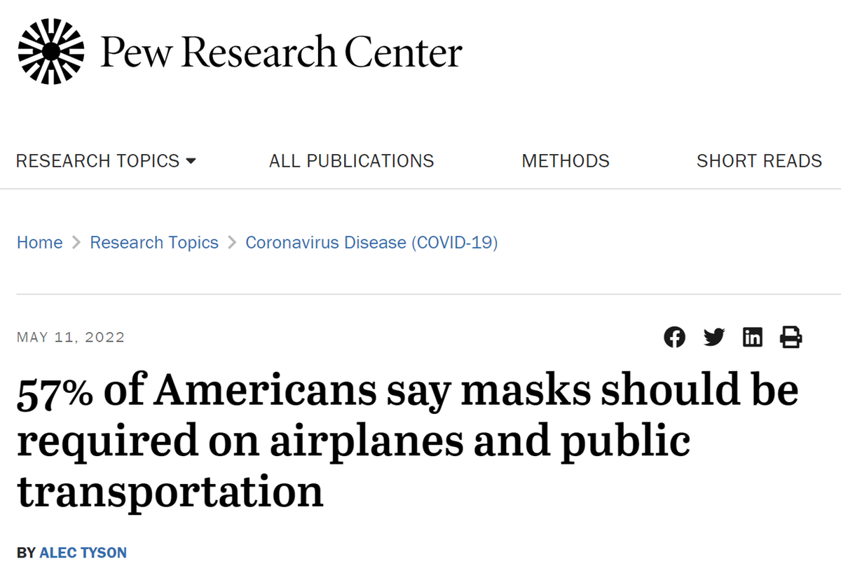Viewport: 841px width, 573px height.
Task: Click the Pew Research Center wordmark
Action: click(281, 53)
